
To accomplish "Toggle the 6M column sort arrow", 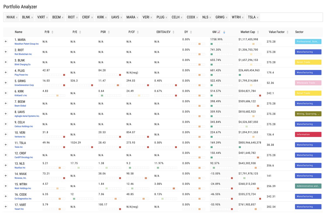I will [x=224, y=32].
